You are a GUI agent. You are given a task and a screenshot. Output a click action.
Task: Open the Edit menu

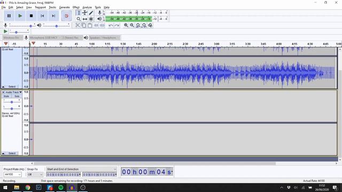click(x=11, y=7)
